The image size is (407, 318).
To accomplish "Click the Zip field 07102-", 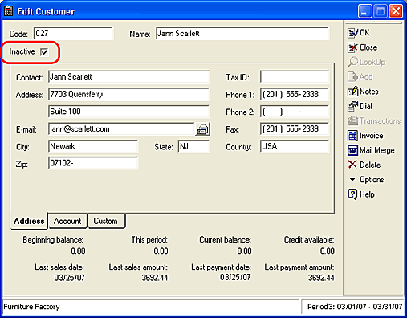I will tap(93, 163).
